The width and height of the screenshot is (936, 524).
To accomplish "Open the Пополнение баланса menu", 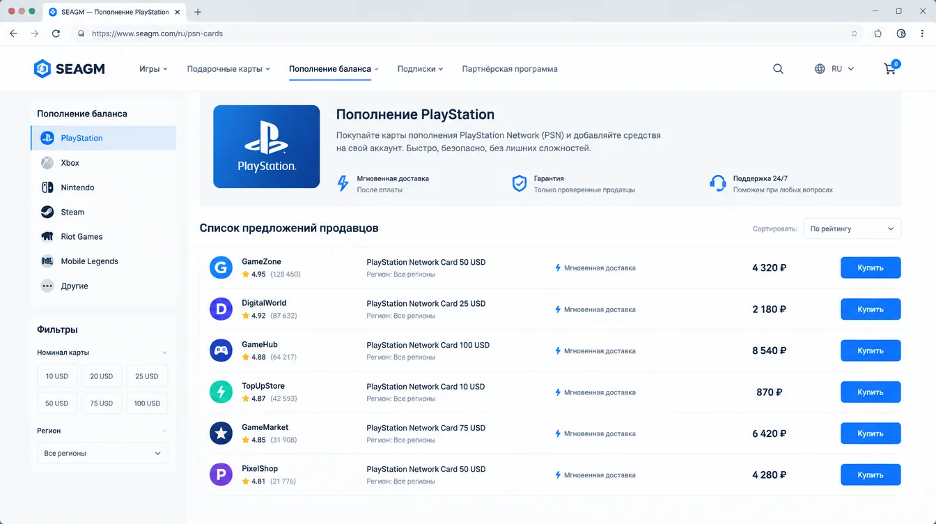I will tap(334, 69).
